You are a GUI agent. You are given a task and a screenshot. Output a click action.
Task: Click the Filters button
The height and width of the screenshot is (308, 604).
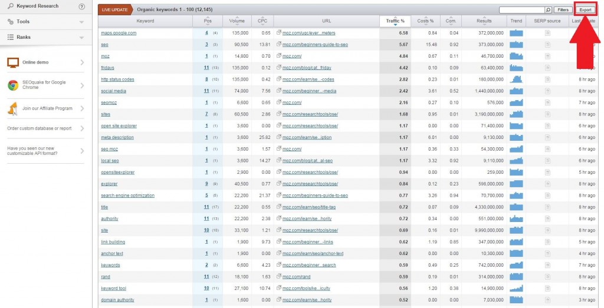(563, 10)
